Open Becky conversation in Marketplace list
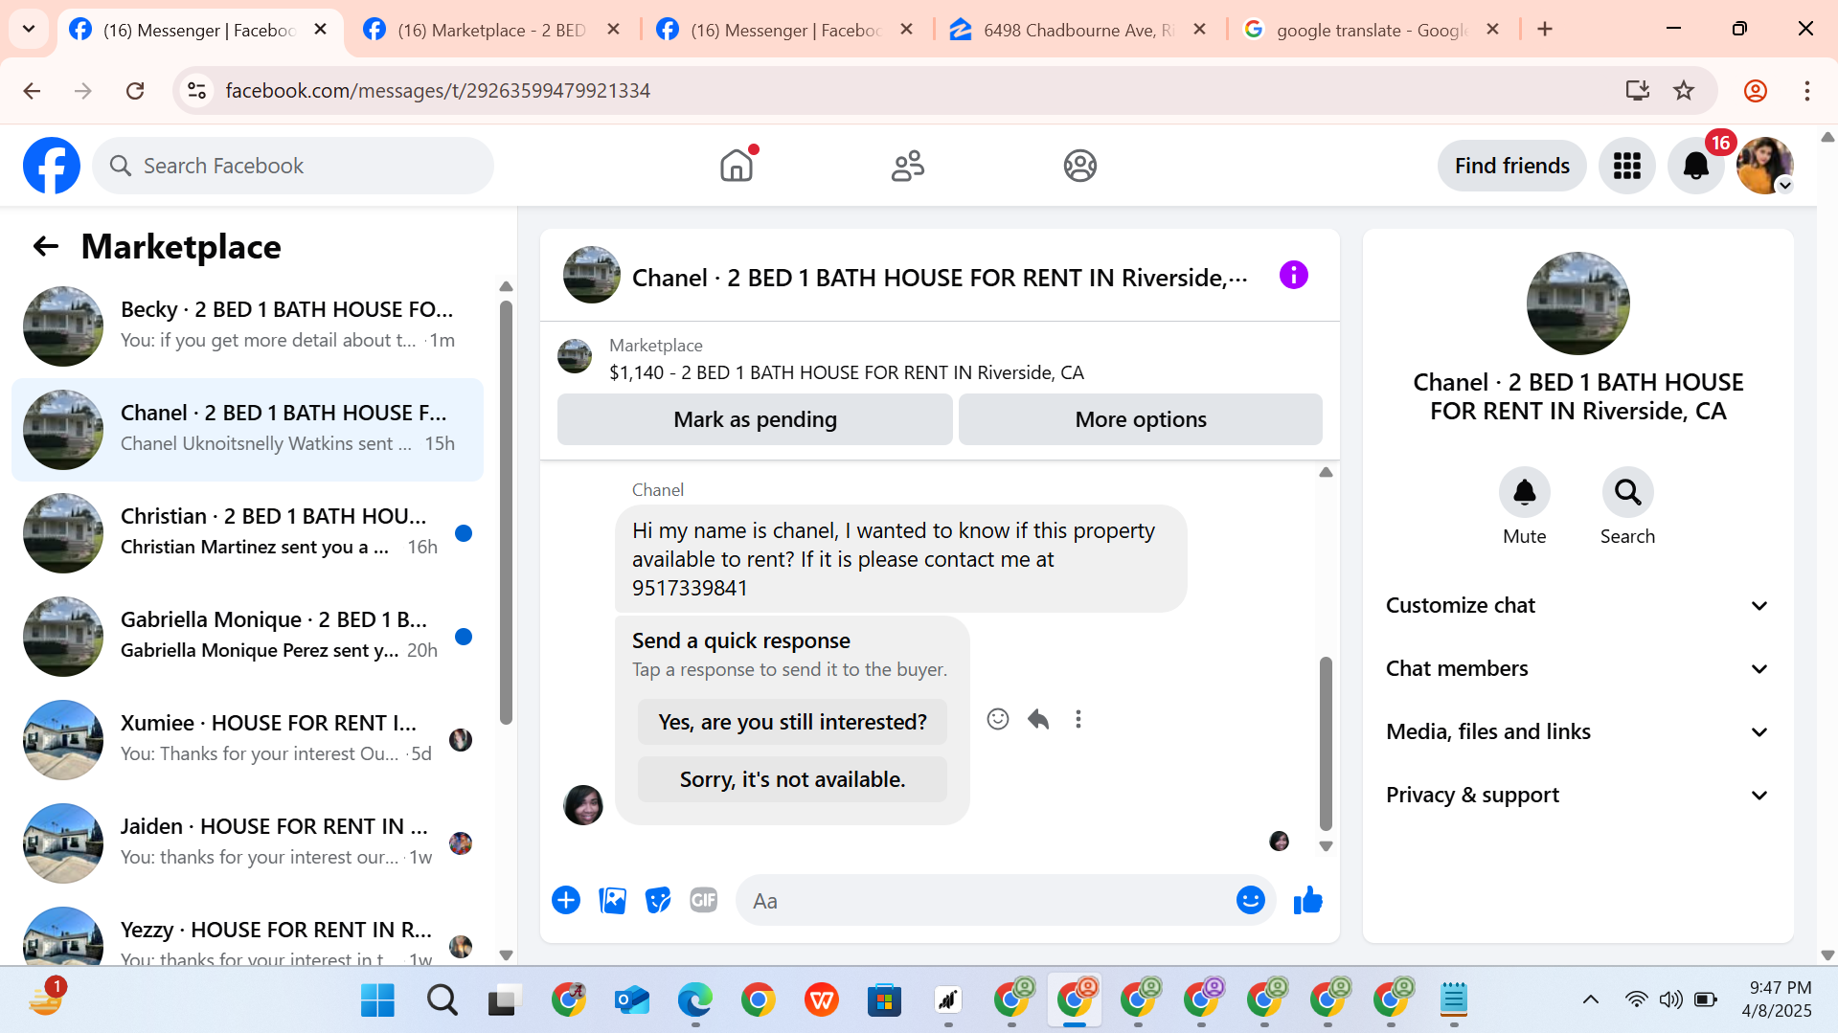The width and height of the screenshot is (1838, 1033). [247, 326]
